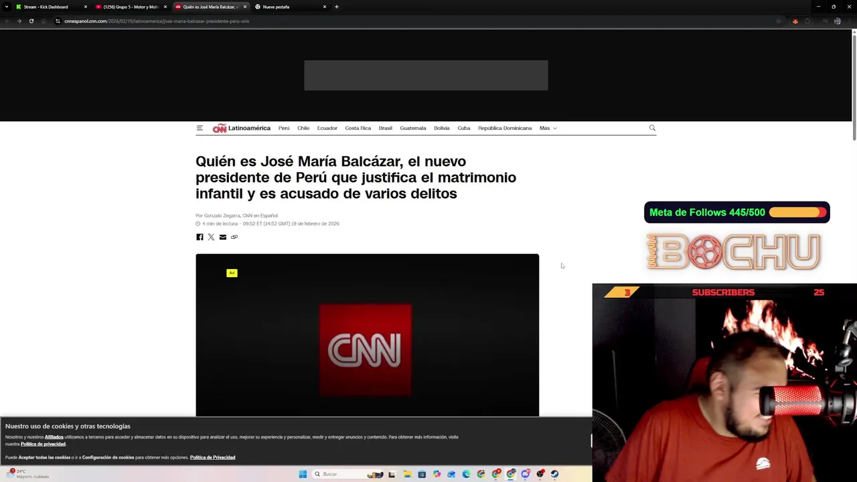Share article by email
857x482 pixels.
223,237
